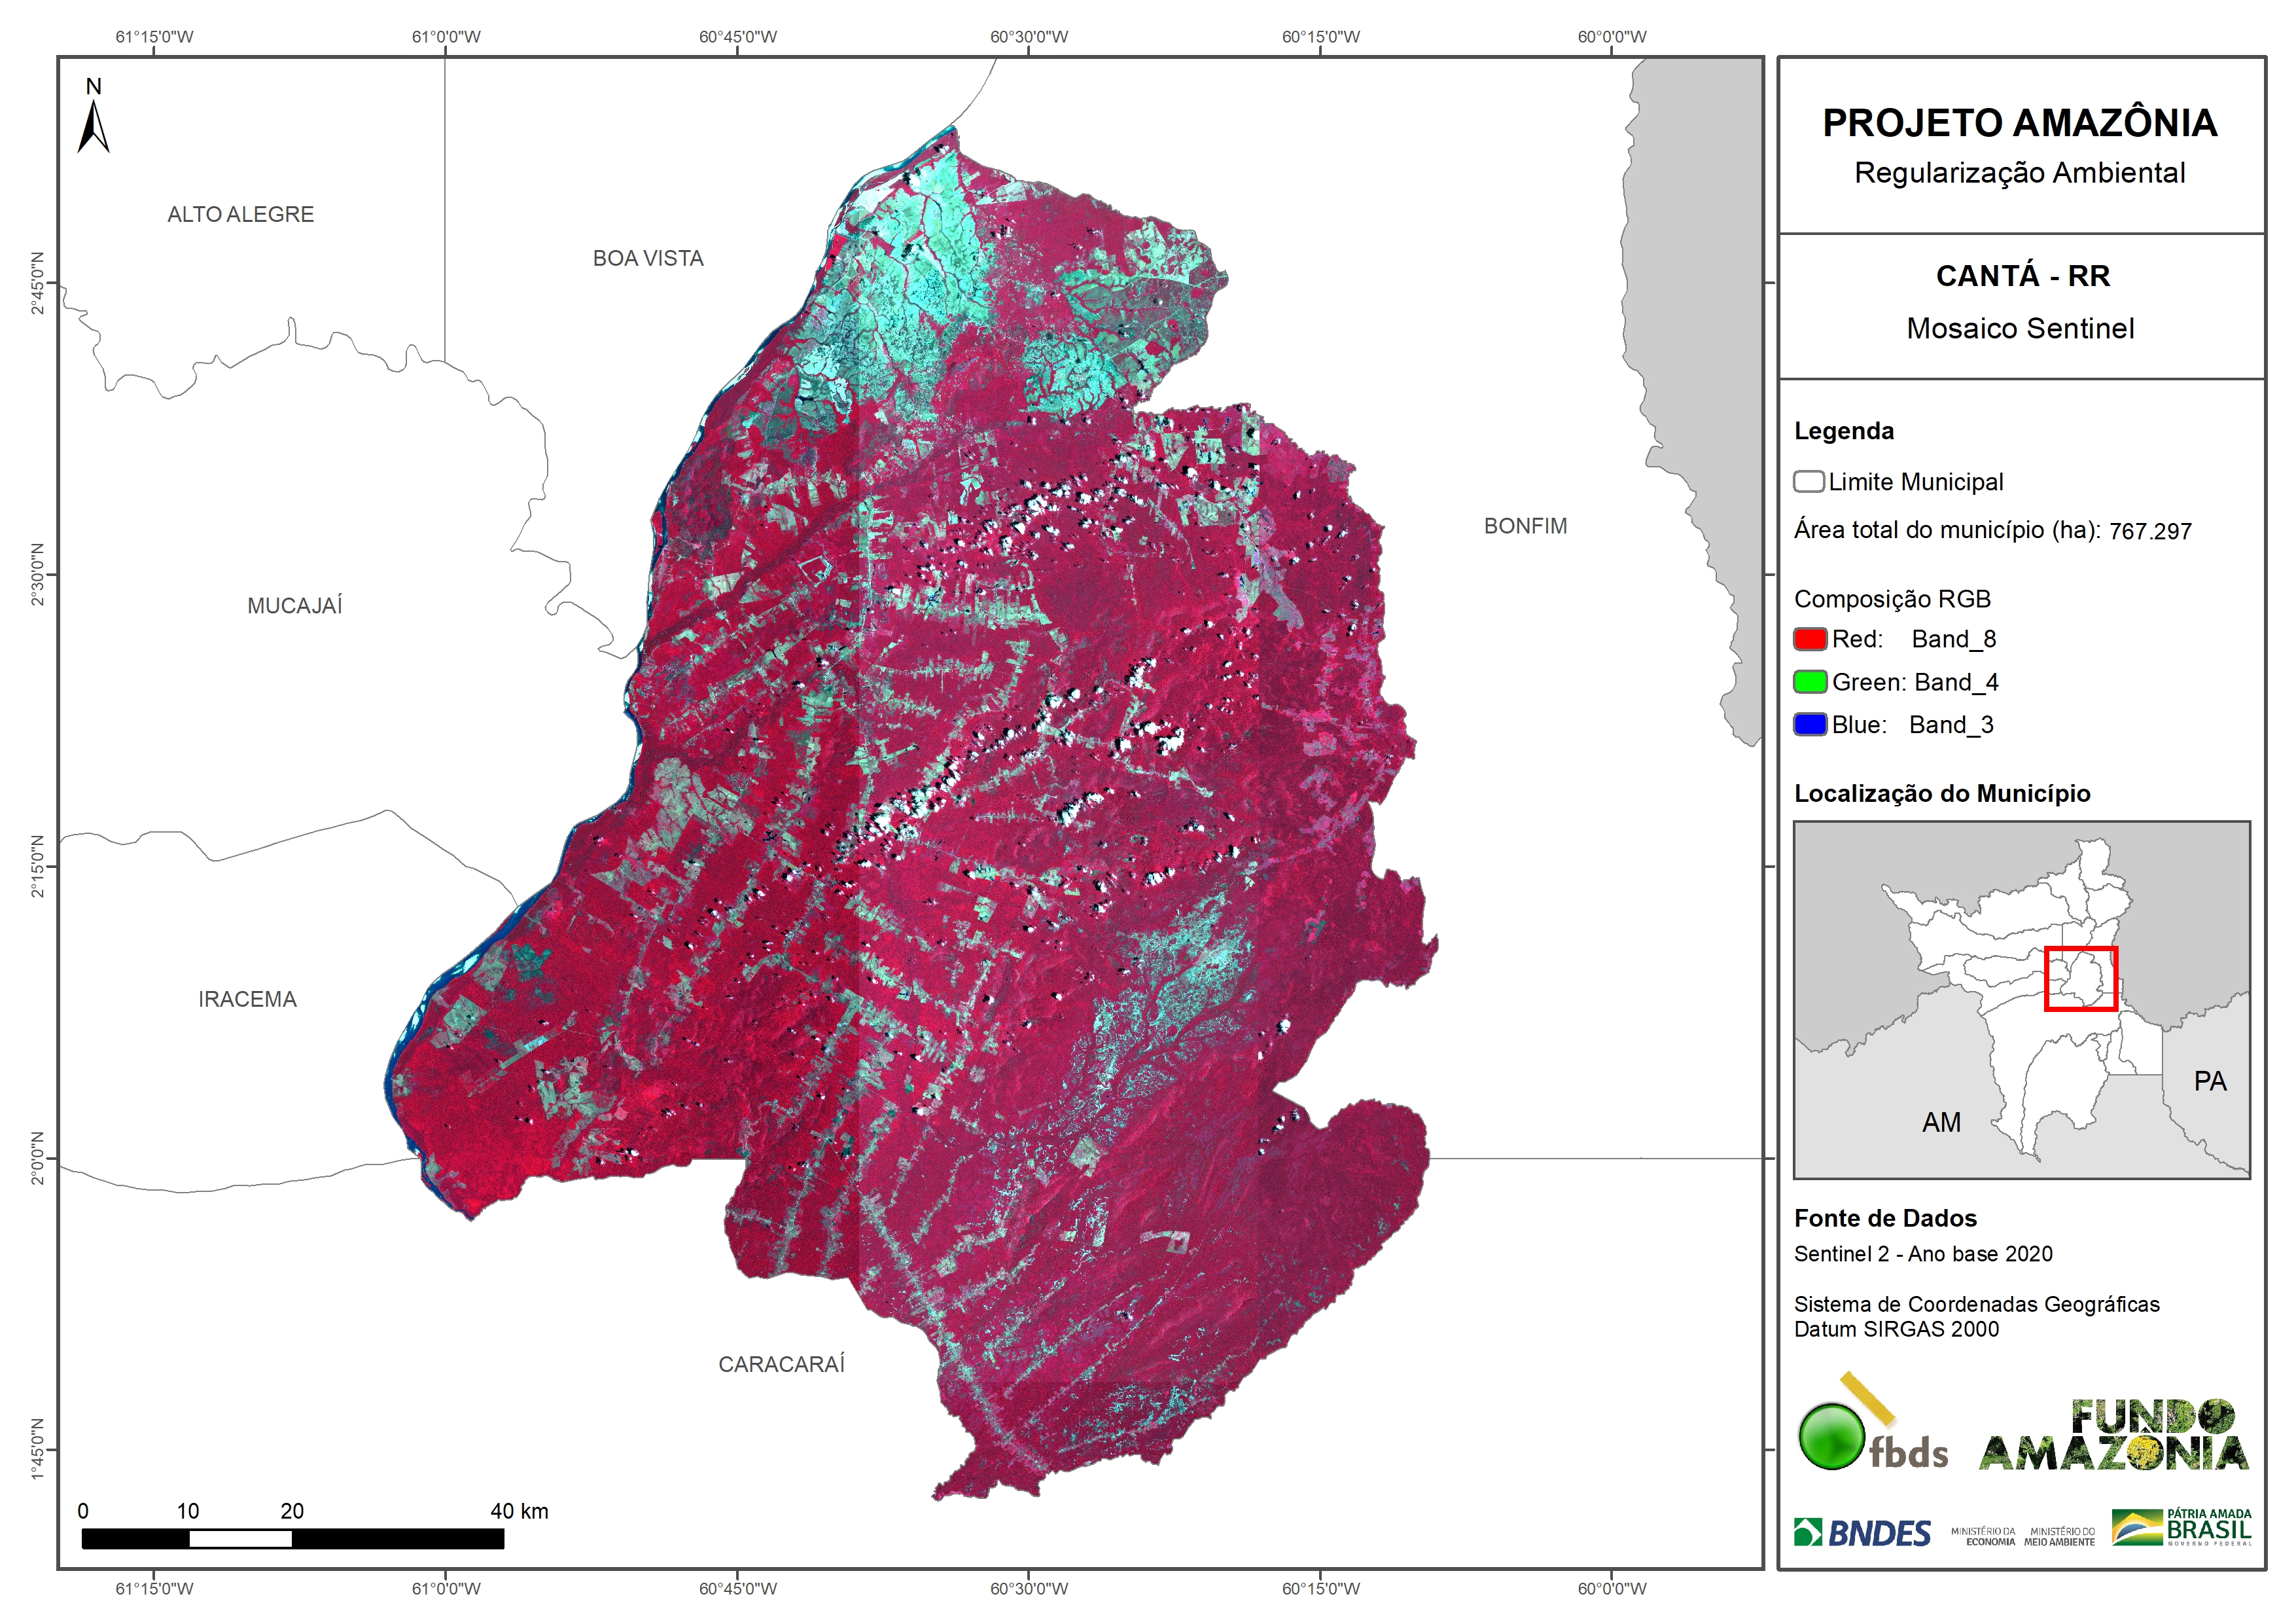Click the BNDES logo
This screenshot has width=2296, height=1624.
pos(1862,1533)
